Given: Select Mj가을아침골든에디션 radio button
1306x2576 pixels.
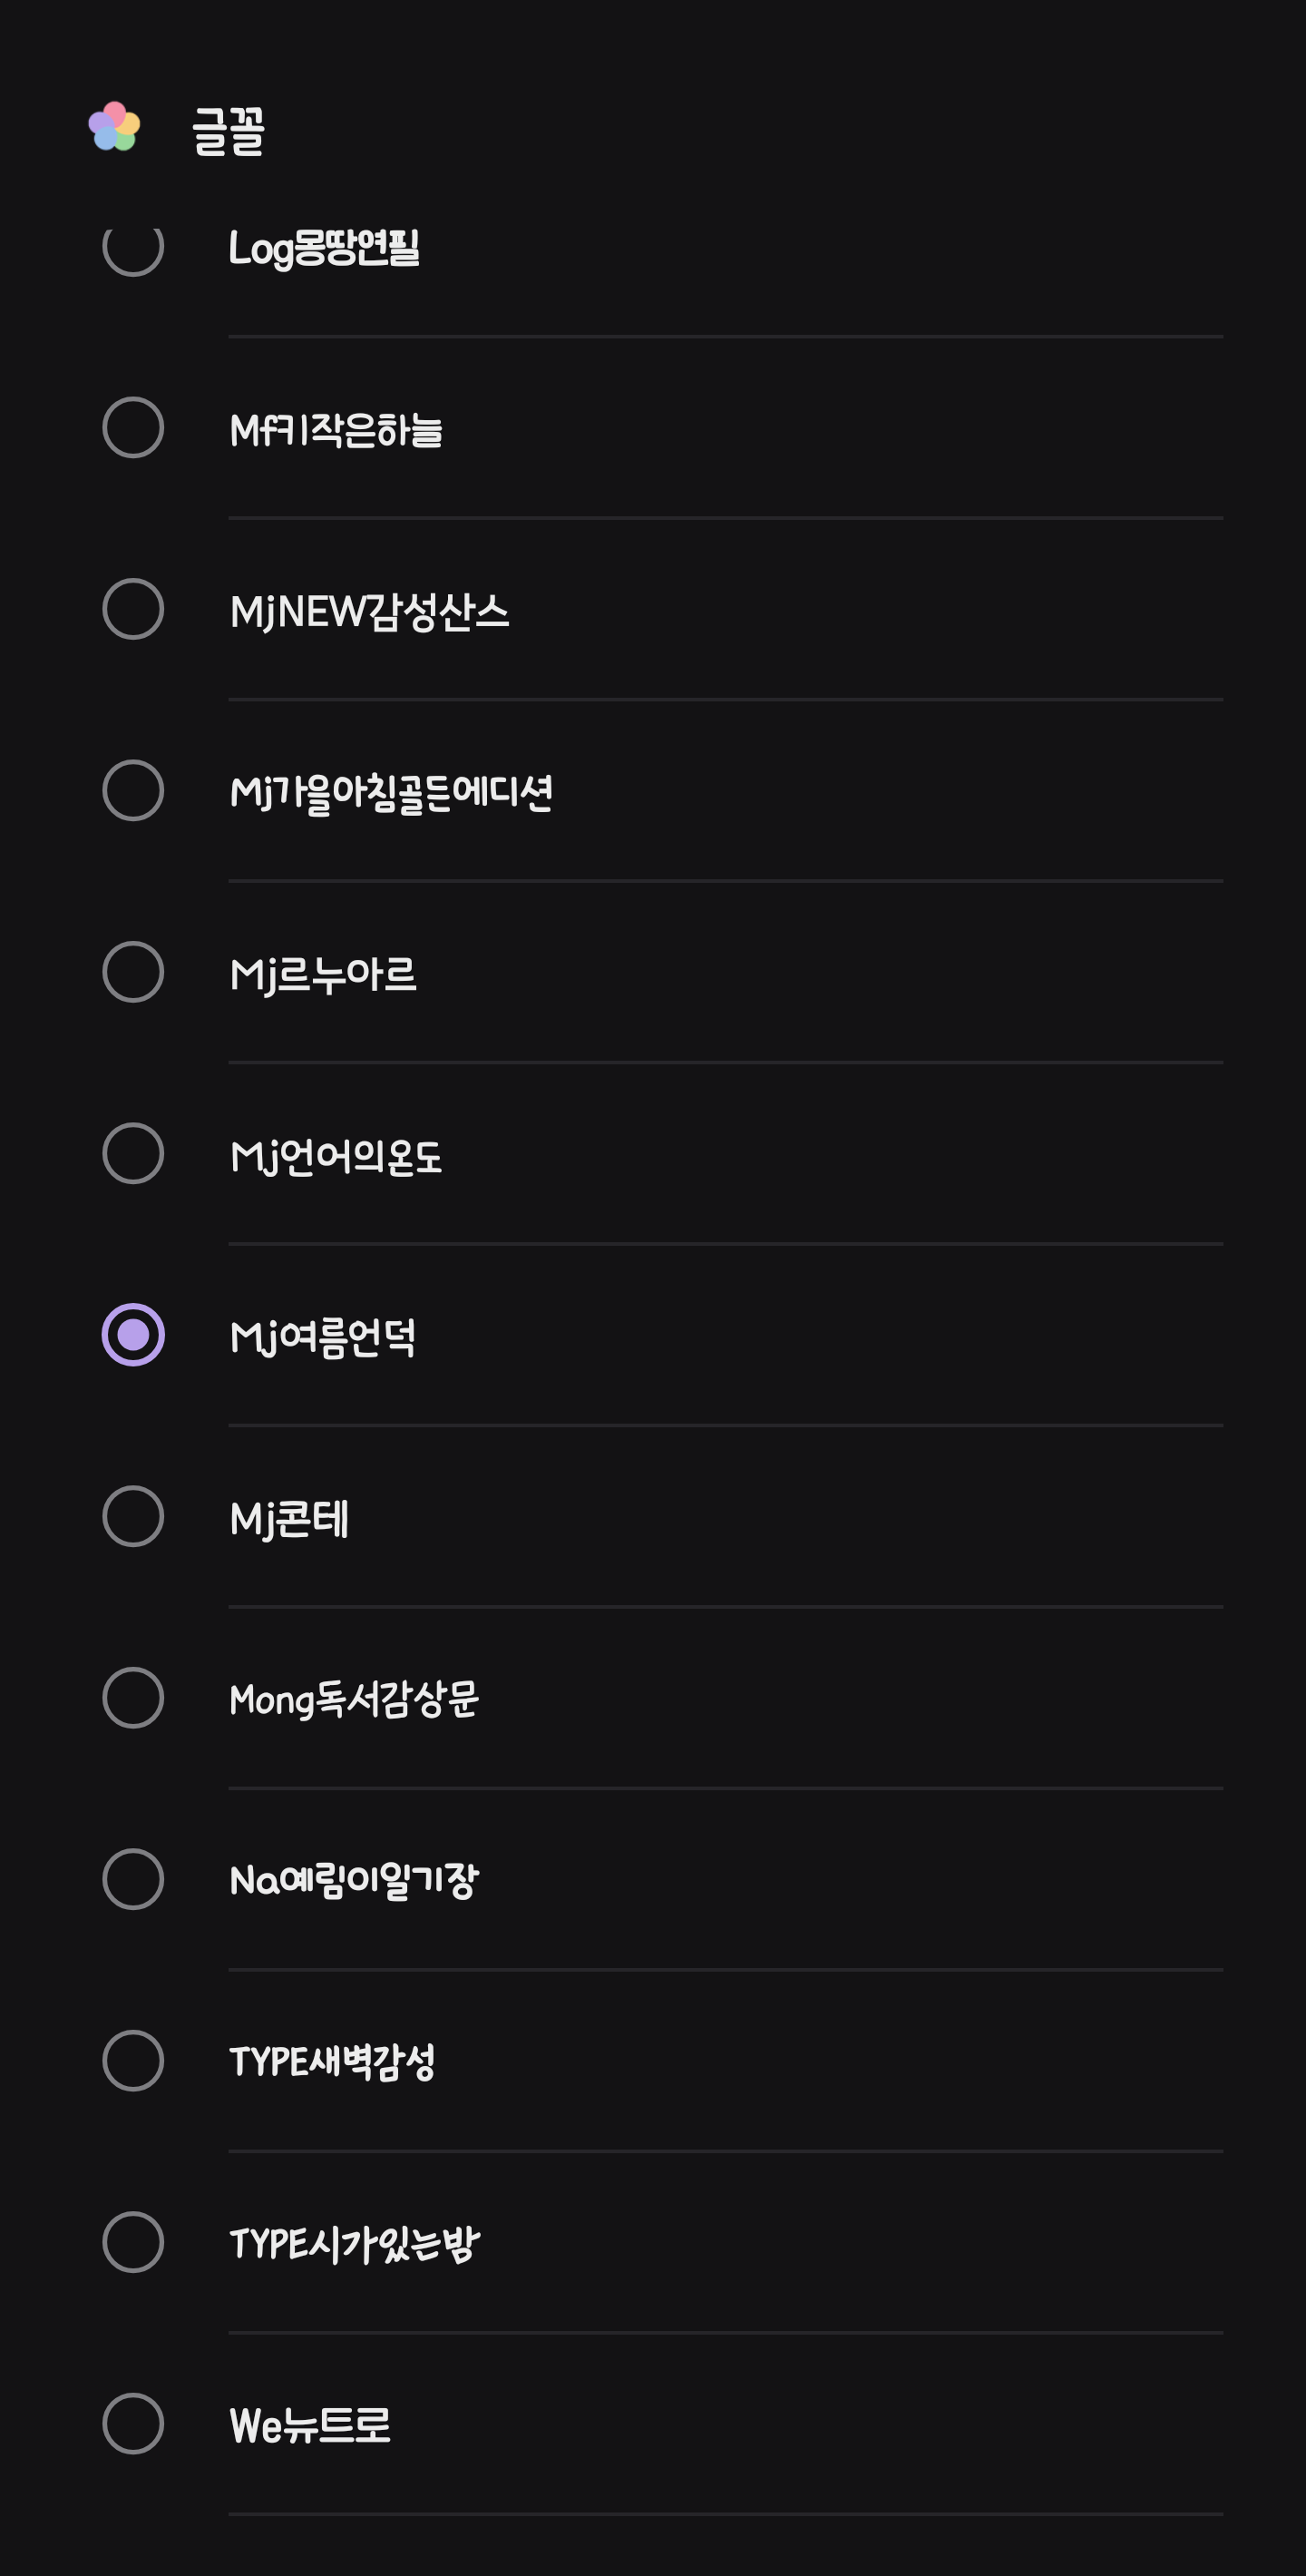Looking at the screenshot, I should pos(133,791).
